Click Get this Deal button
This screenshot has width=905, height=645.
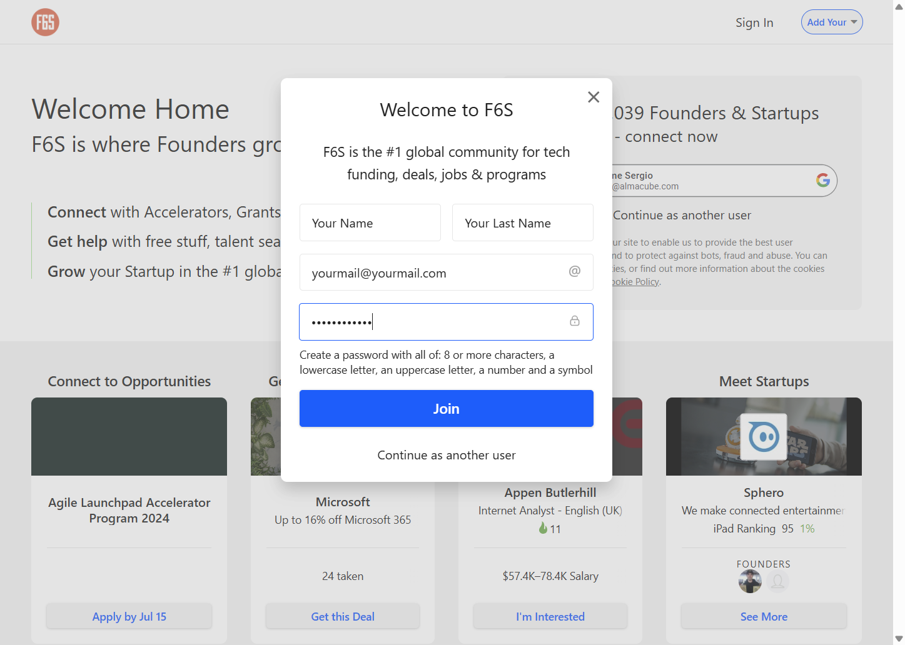point(343,616)
